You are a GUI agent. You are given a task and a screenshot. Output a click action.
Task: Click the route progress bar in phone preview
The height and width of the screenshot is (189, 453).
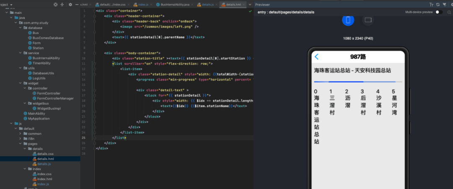click(x=358, y=82)
